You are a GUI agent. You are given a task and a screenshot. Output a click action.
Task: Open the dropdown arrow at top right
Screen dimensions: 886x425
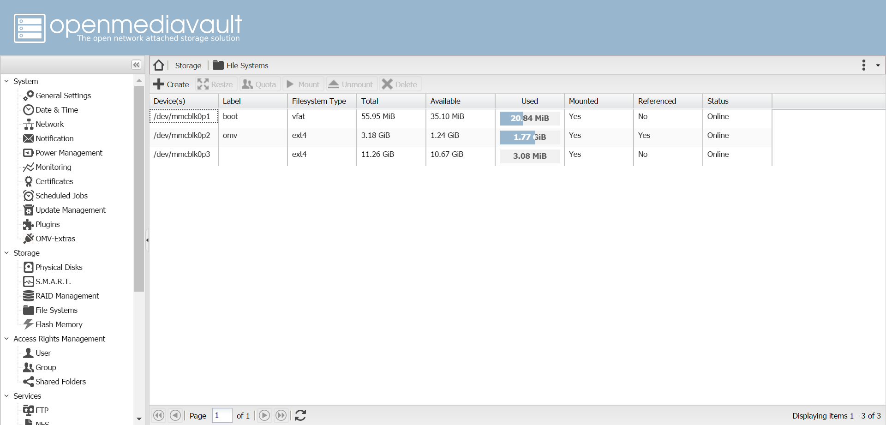click(878, 66)
